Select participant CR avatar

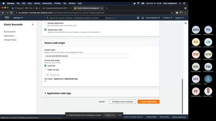coord(208,42)
